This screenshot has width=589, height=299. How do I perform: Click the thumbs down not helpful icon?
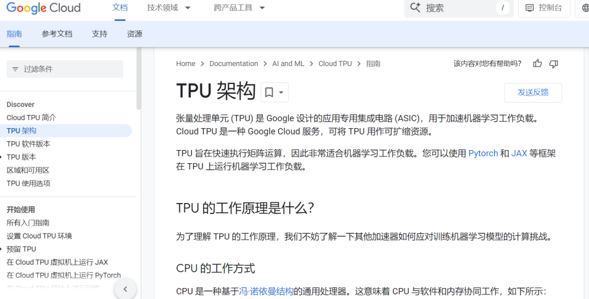[x=554, y=64]
